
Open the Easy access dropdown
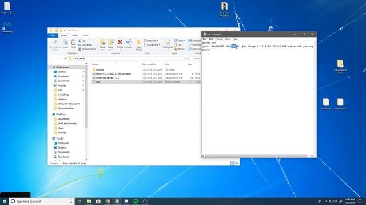[152, 45]
